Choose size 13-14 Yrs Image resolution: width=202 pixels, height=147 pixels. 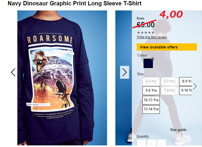click(x=151, y=109)
